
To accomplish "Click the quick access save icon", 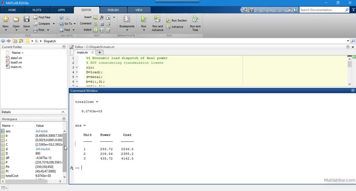I will tap(252, 10).
